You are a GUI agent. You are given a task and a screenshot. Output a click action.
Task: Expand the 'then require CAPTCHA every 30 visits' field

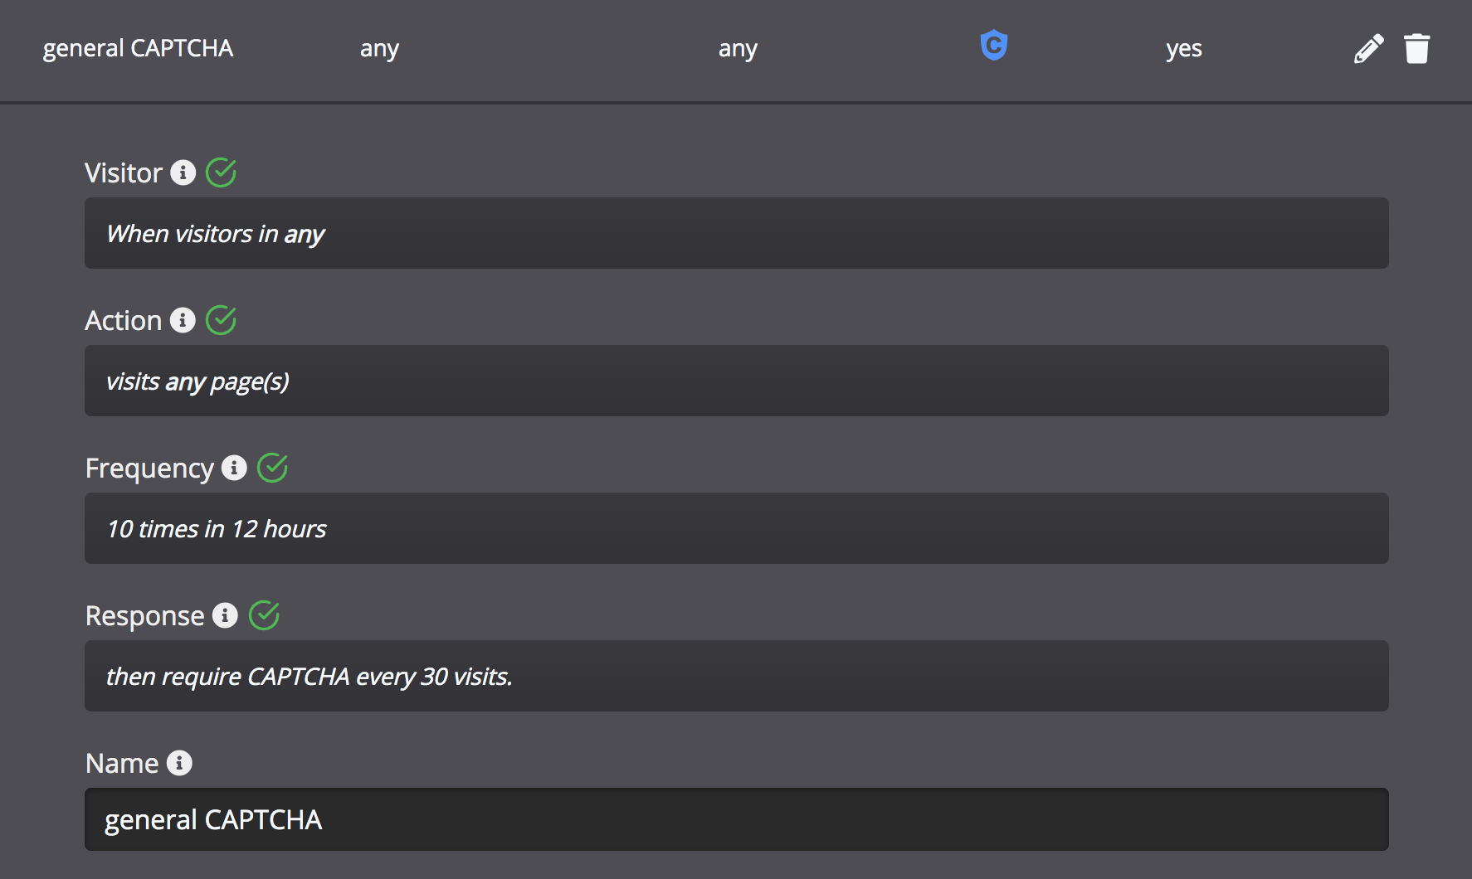click(x=737, y=676)
